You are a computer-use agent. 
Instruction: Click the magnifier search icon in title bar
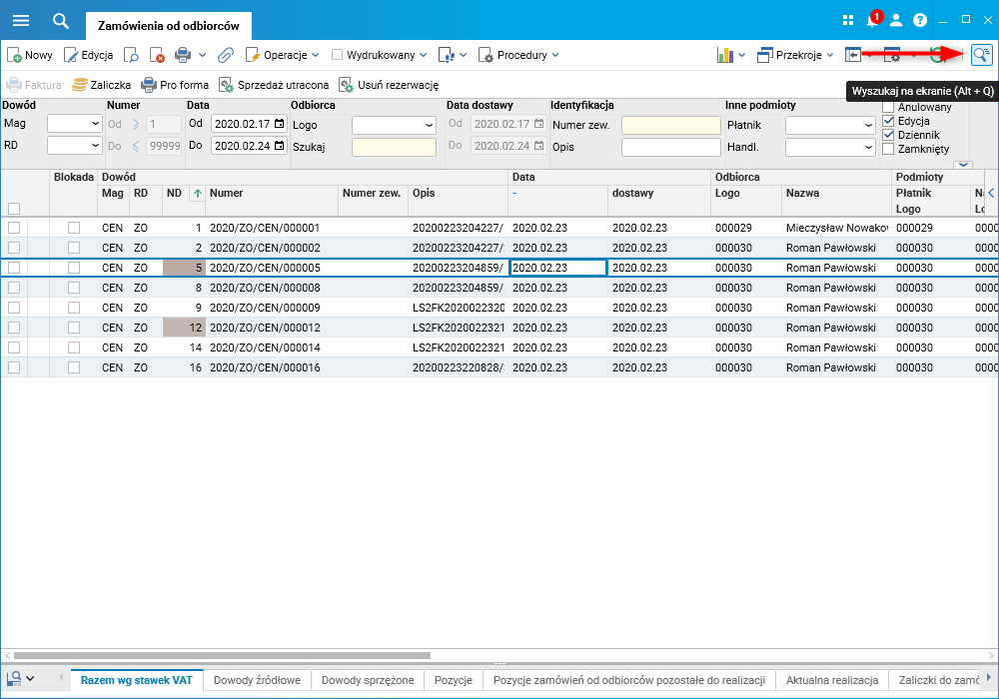click(x=61, y=20)
